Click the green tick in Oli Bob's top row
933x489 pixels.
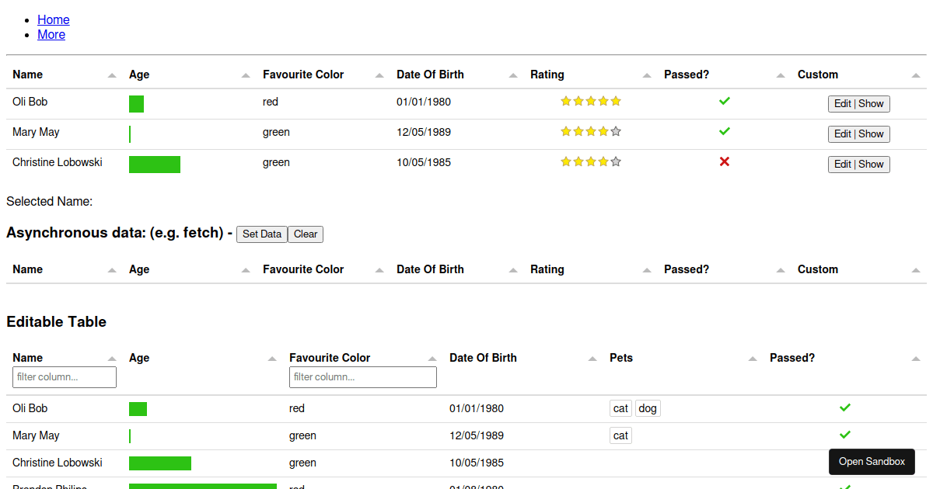[x=725, y=101]
